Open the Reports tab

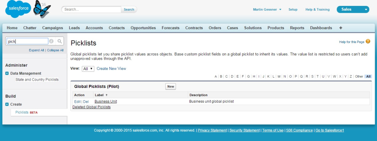pyautogui.click(x=297, y=28)
